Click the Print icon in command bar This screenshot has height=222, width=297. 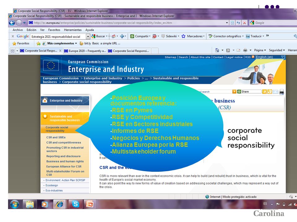point(245,50)
